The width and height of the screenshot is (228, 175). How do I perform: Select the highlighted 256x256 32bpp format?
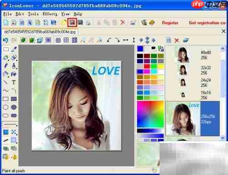coord(193,118)
